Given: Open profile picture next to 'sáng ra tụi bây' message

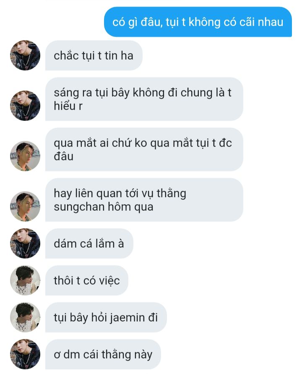Looking at the screenshot, I should (25, 106).
